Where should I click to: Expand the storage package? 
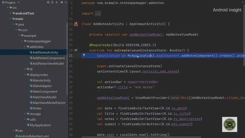point(25,114)
